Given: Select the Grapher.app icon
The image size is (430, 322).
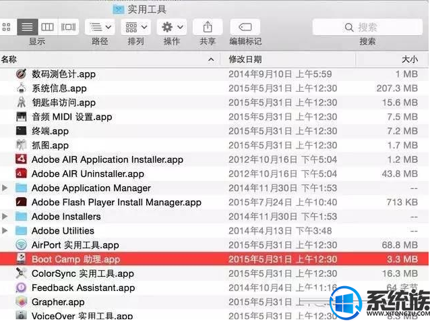Looking at the screenshot, I should (x=21, y=302).
